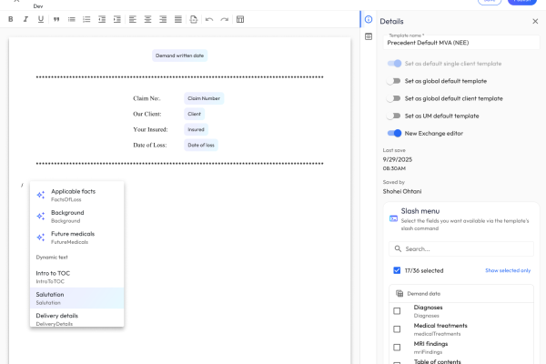Close the Details panel
546x364 pixels.
[x=535, y=21]
